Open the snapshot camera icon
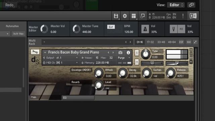215x121 pixels. pyautogui.click(x=120, y=52)
